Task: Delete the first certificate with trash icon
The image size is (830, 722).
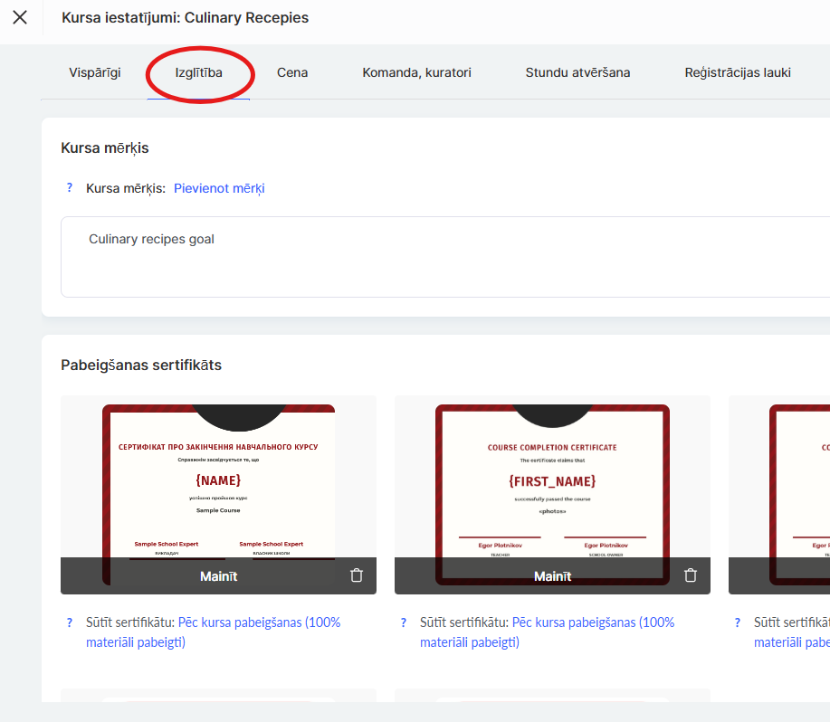Action: (357, 575)
